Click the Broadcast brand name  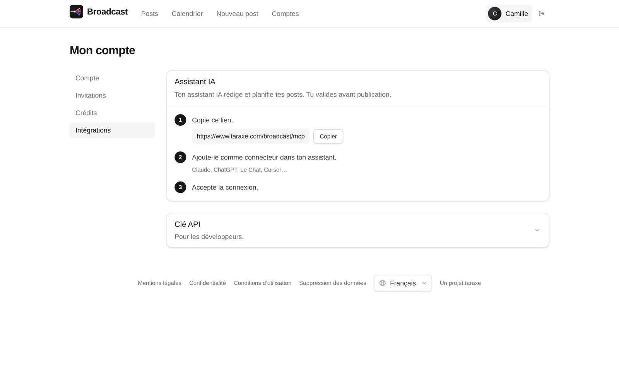(107, 12)
